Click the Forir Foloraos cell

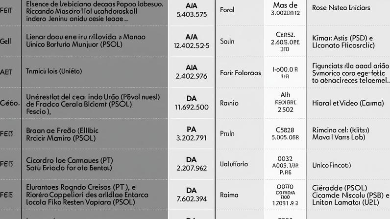click(x=240, y=73)
